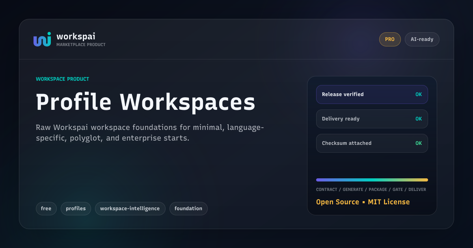Screen dimensions: 473x248
Task: Select the PRO badge
Action: coord(390,39)
